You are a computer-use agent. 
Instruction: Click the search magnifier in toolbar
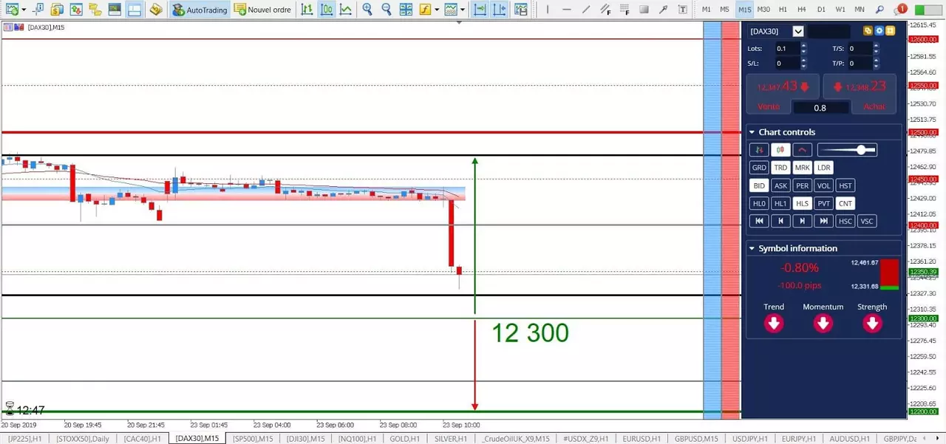pyautogui.click(x=879, y=10)
